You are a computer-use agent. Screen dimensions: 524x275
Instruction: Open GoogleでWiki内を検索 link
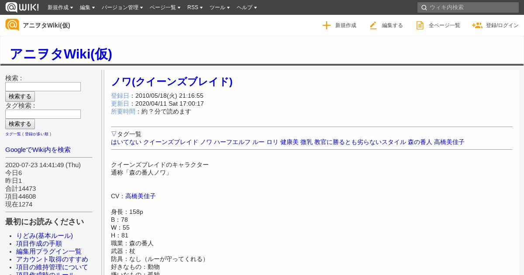coord(38,150)
